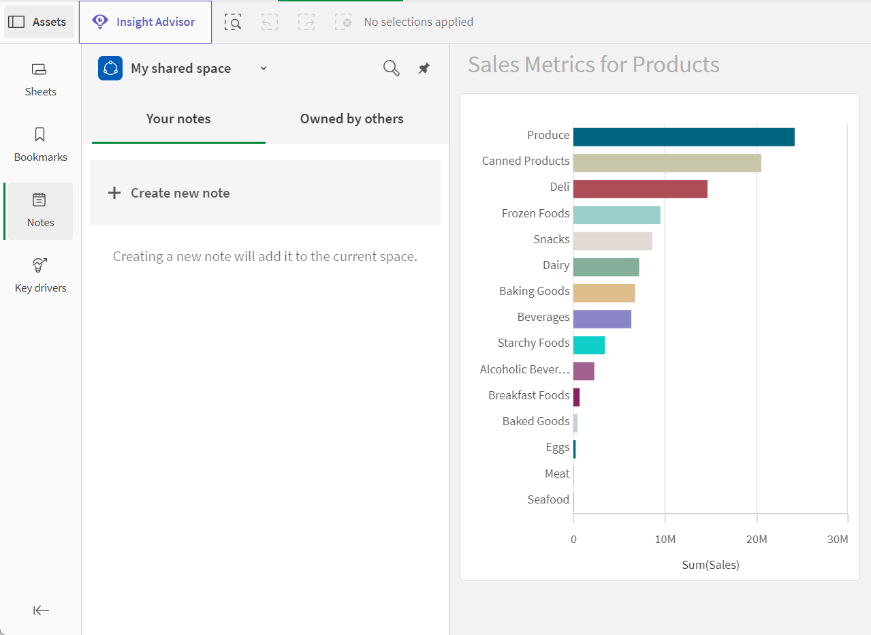
Task: Search notes with magnifier icon
Action: pos(391,68)
